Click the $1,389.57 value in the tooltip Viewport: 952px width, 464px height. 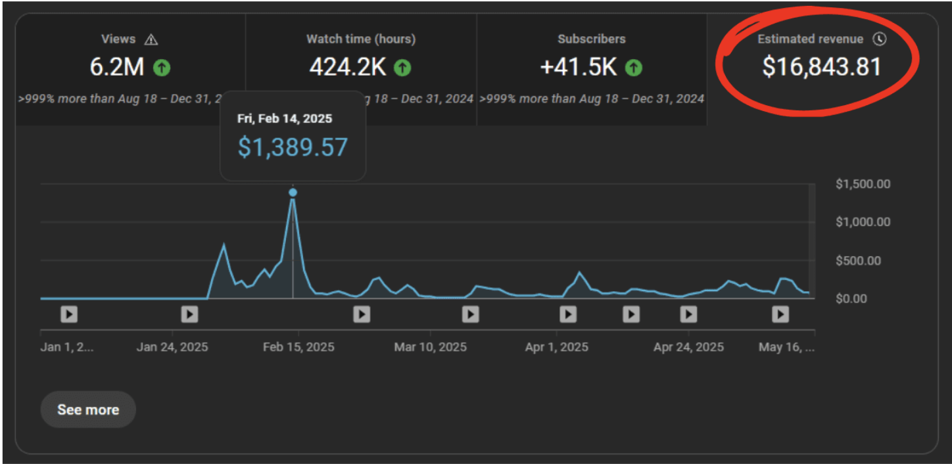293,147
